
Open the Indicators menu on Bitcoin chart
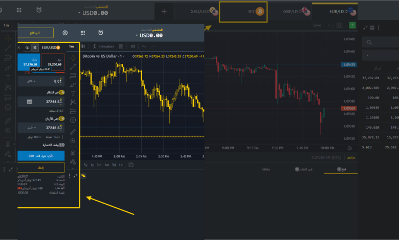point(103,46)
